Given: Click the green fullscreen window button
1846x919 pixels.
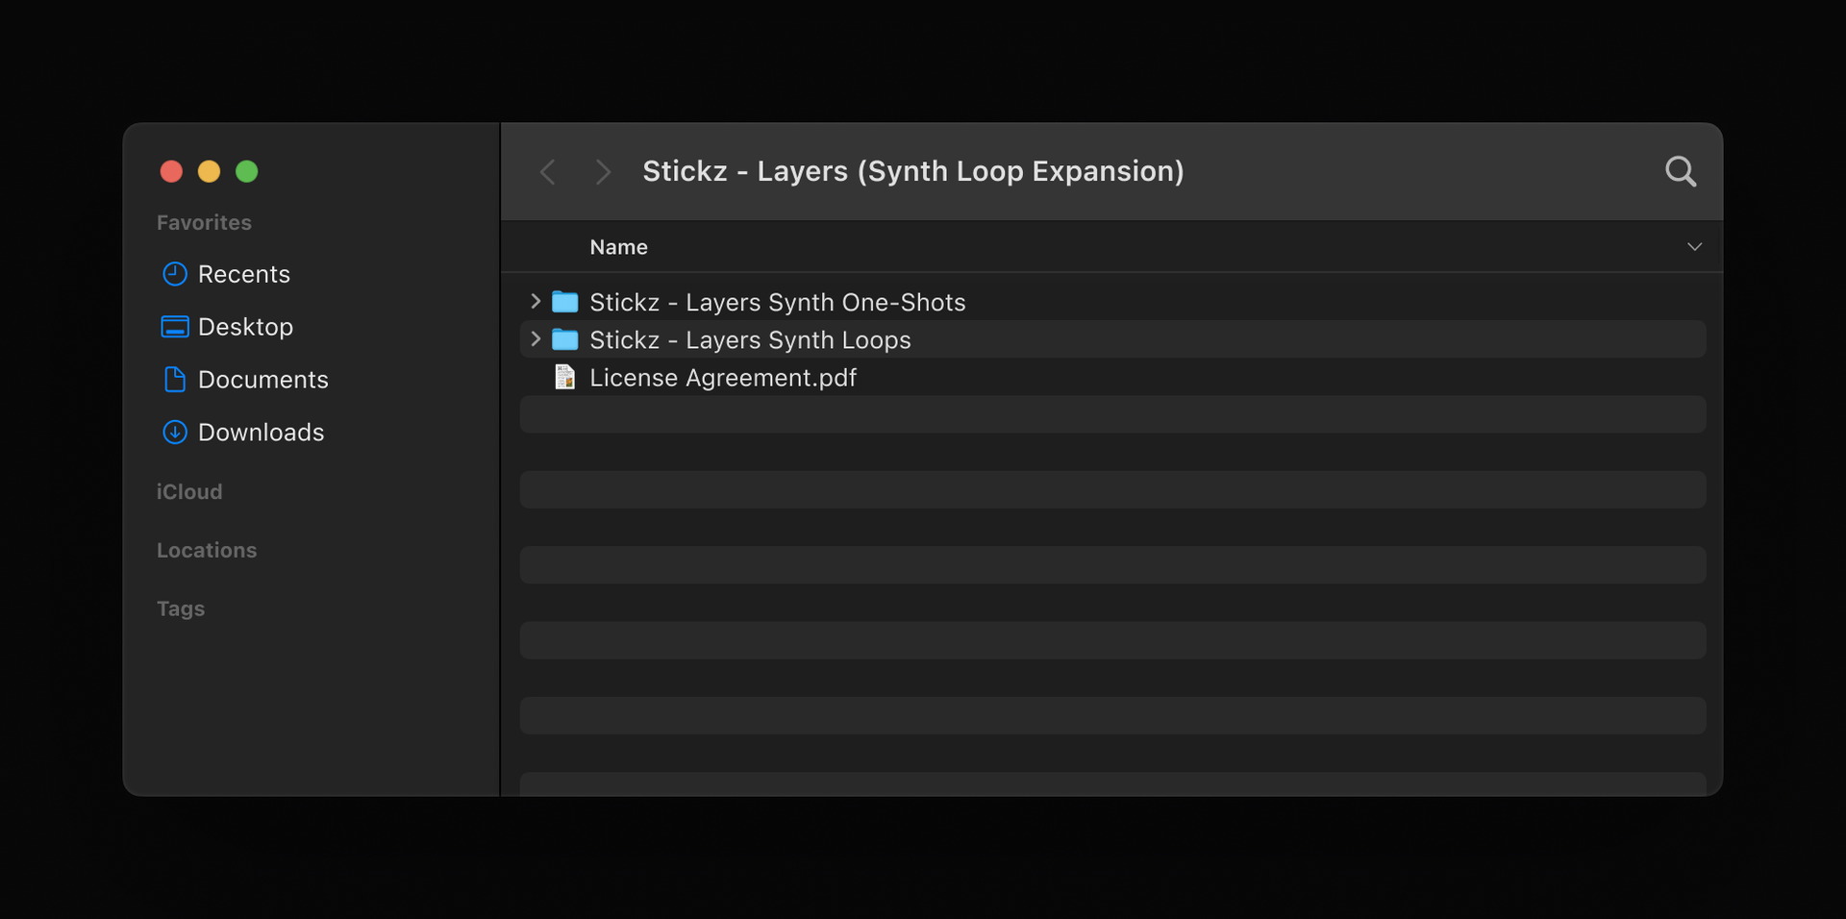Looking at the screenshot, I should click(x=247, y=171).
